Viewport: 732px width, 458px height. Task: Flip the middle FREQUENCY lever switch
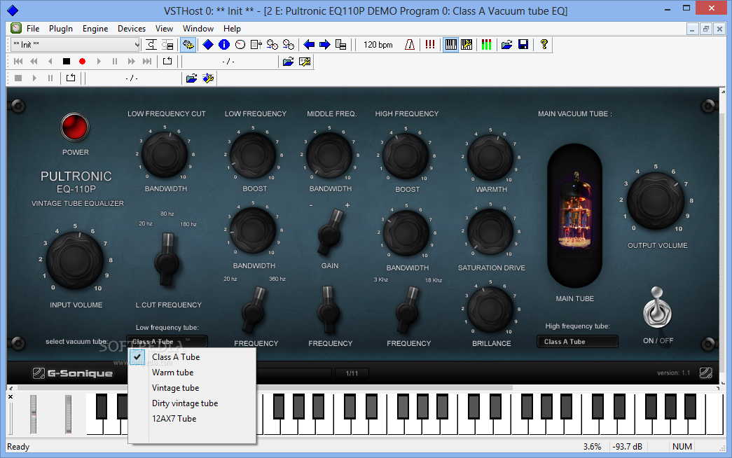tap(329, 309)
